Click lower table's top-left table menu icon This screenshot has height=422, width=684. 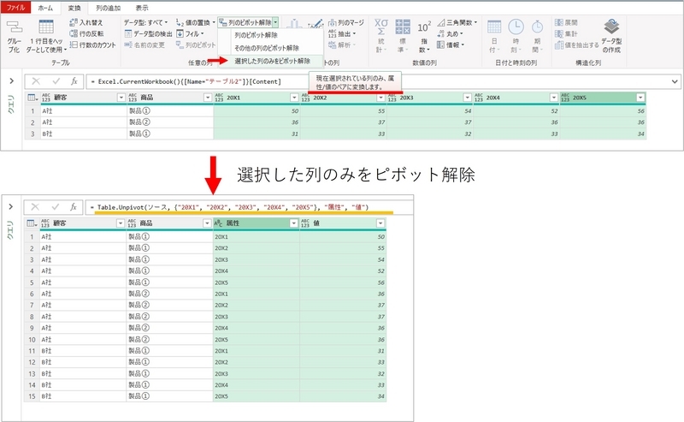click(x=32, y=223)
